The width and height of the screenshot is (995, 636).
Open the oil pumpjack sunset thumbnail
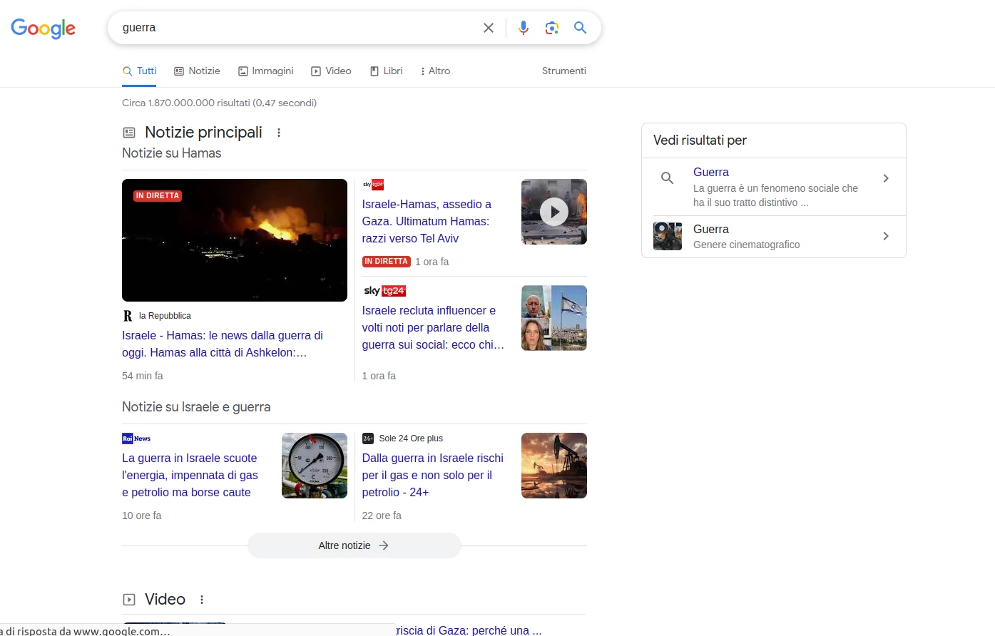554,466
